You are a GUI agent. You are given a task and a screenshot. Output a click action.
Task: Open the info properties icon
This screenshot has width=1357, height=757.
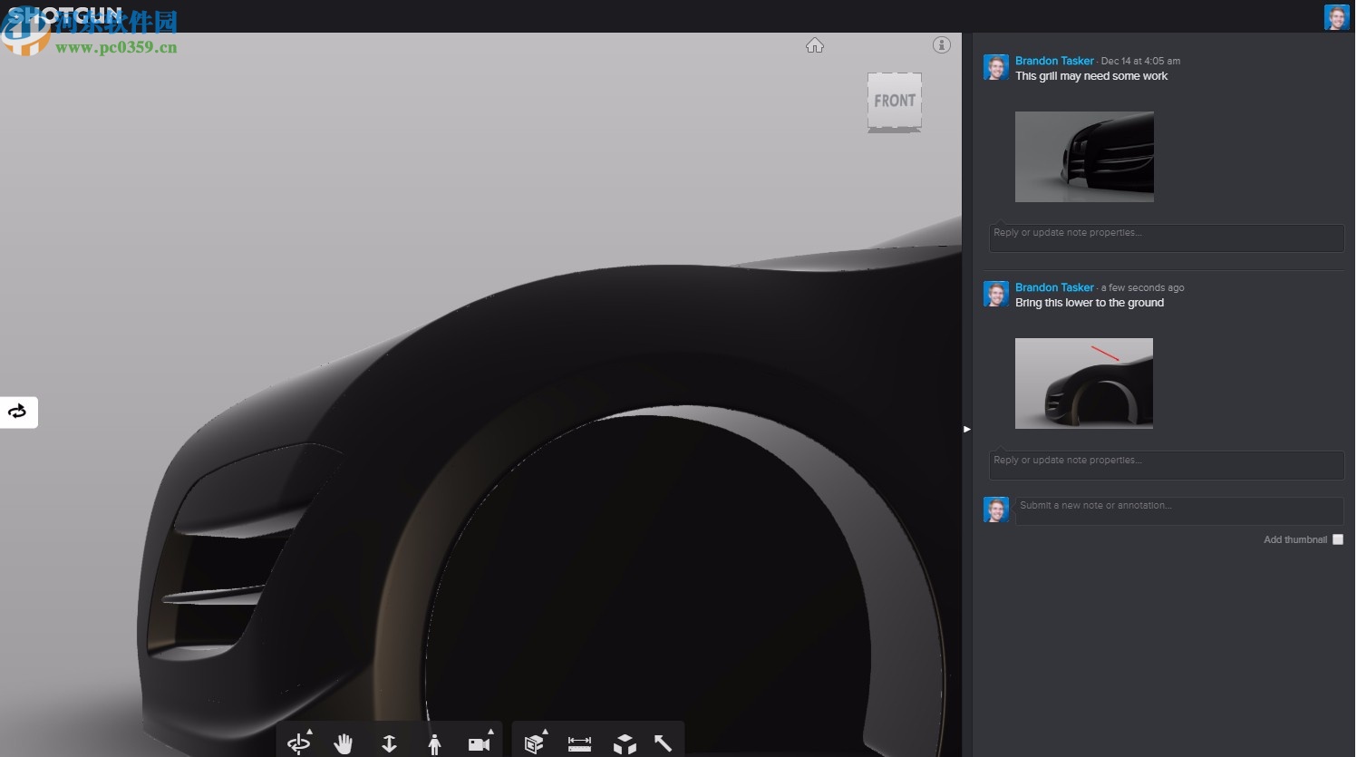pos(942,44)
